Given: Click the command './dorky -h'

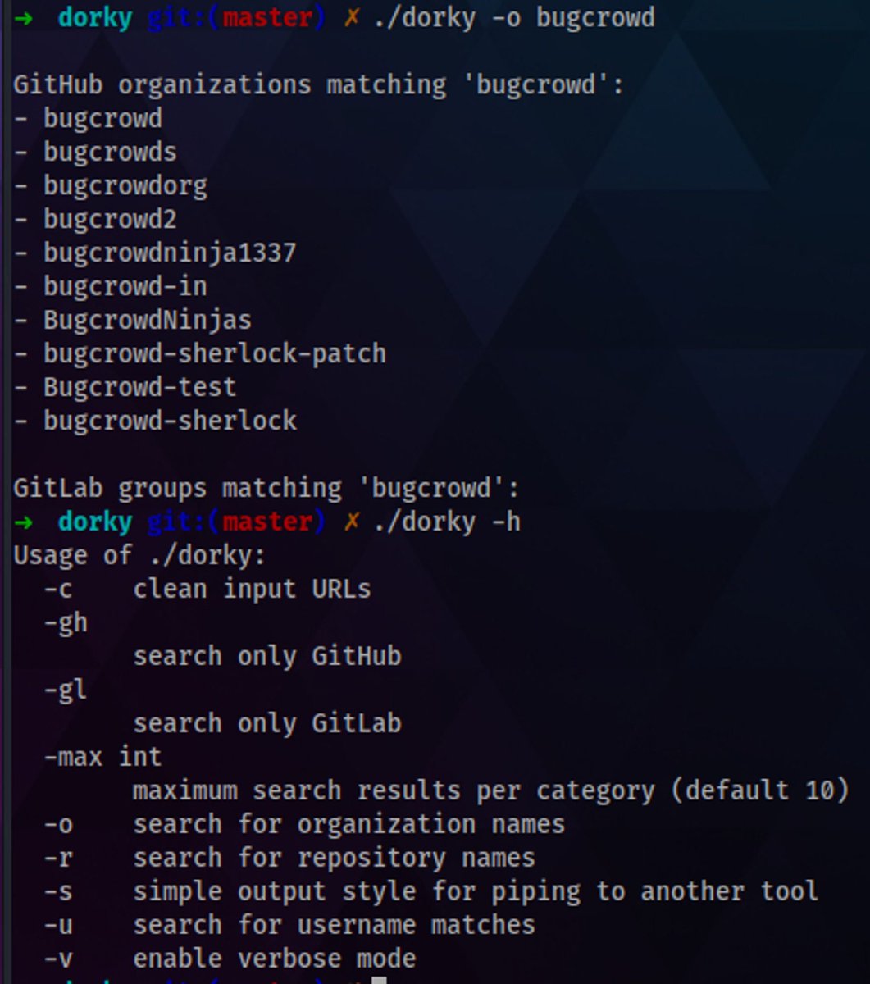Looking at the screenshot, I should point(446,522).
